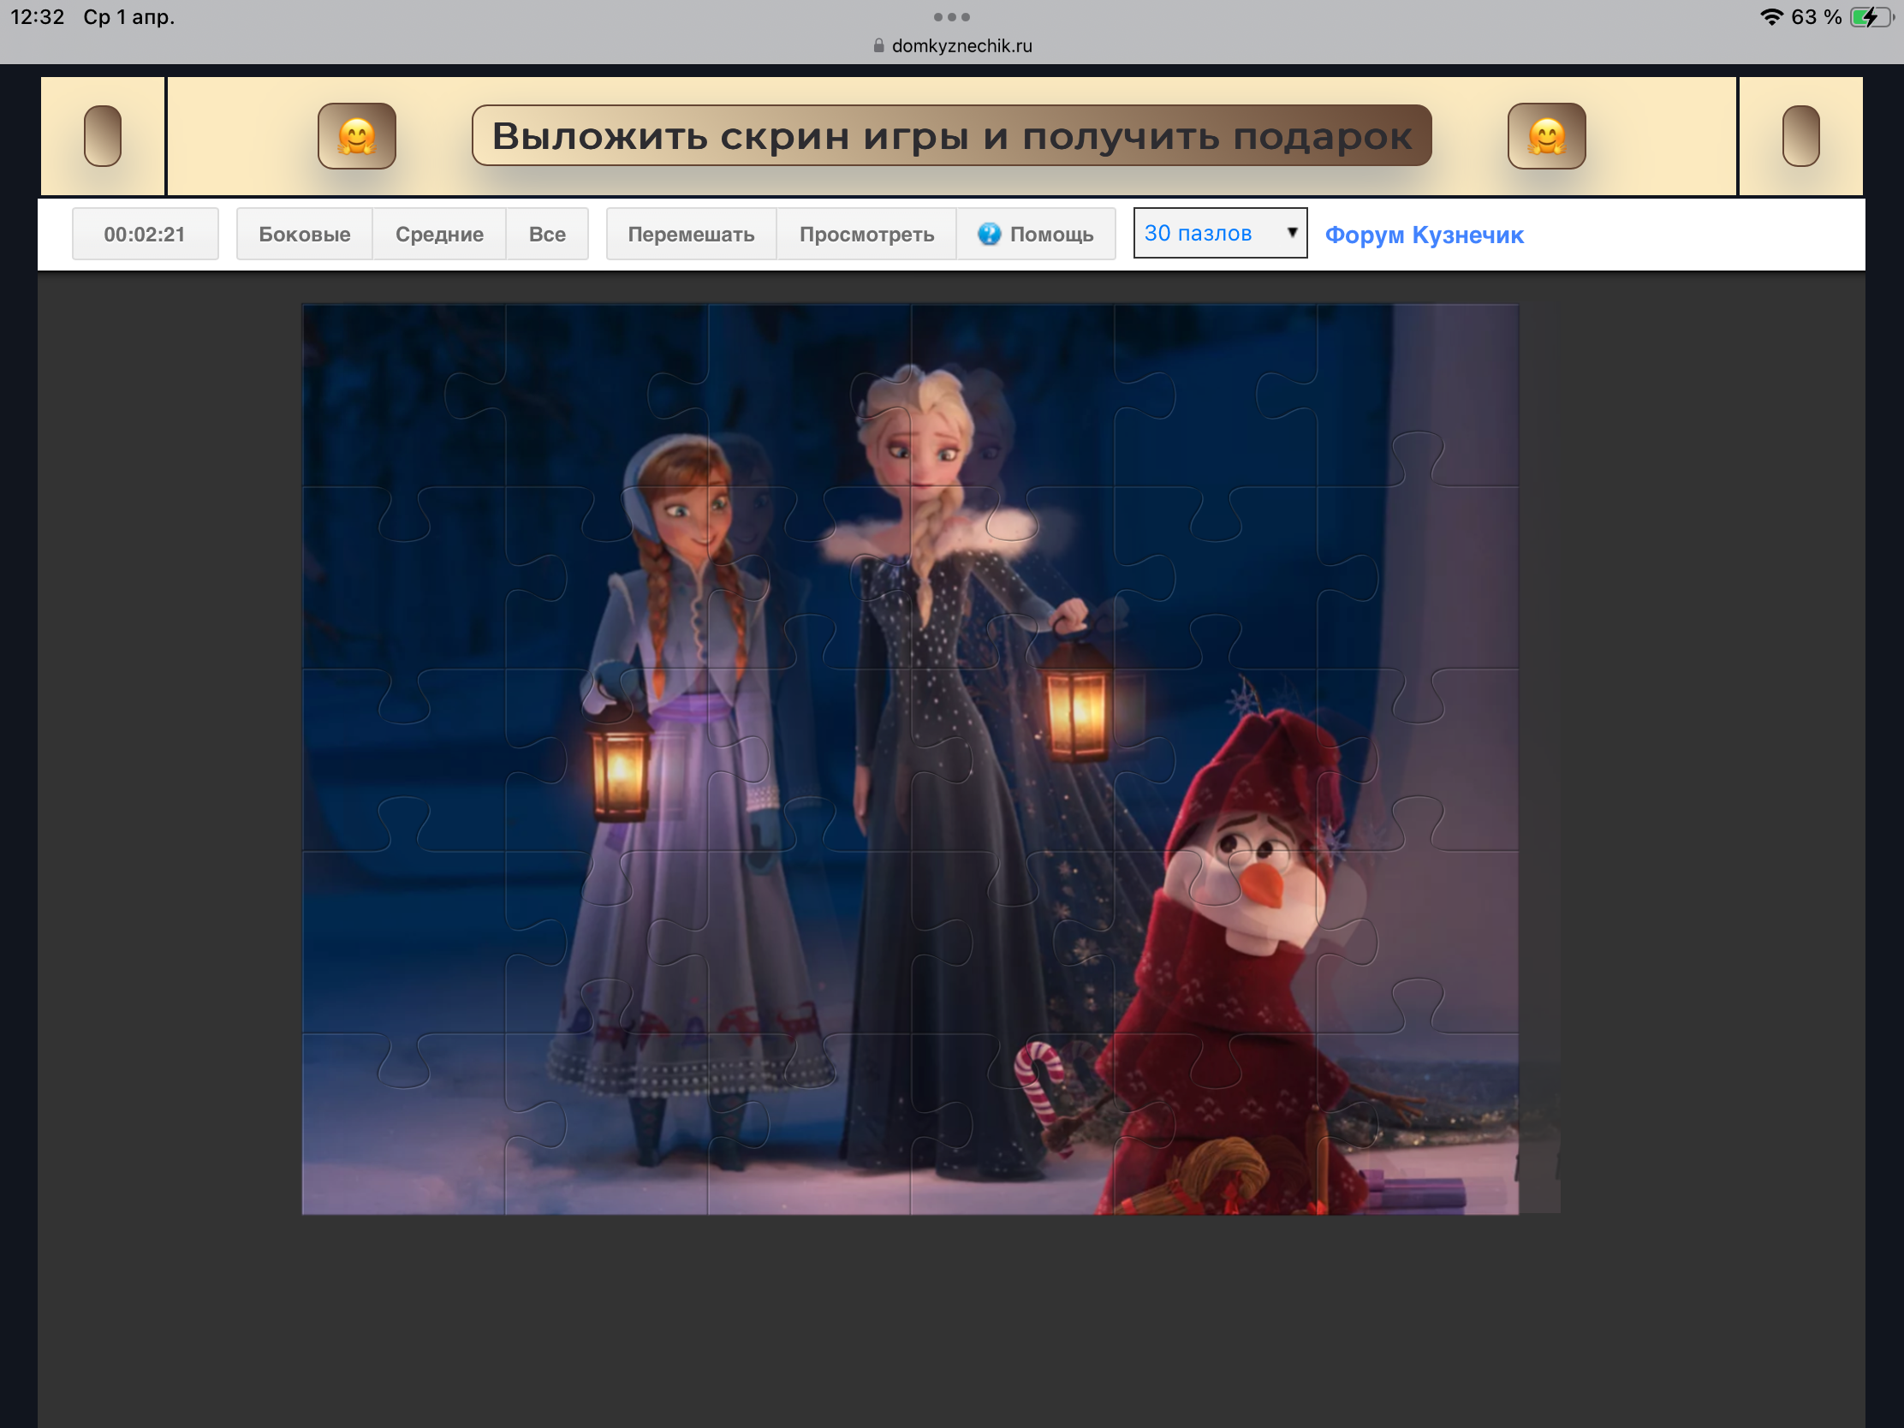
Task: Click the dropdown arrow next to 30 пазлов
Action: (1291, 232)
